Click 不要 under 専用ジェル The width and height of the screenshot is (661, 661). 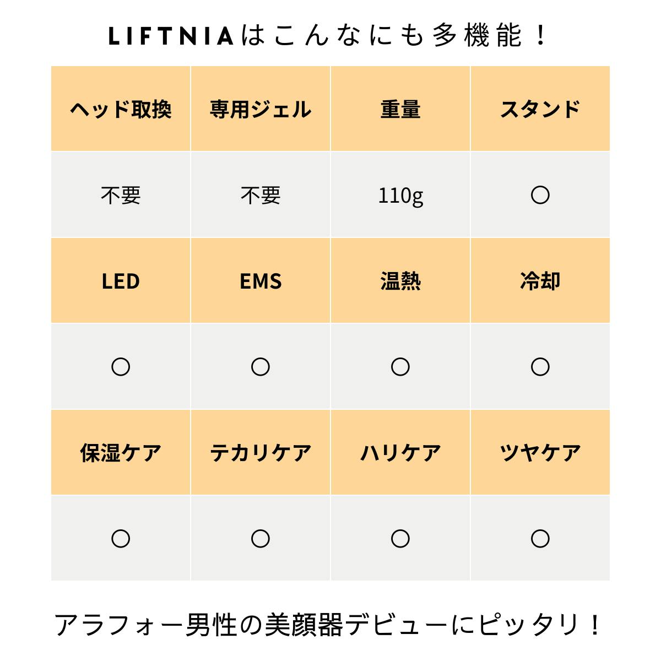(261, 195)
